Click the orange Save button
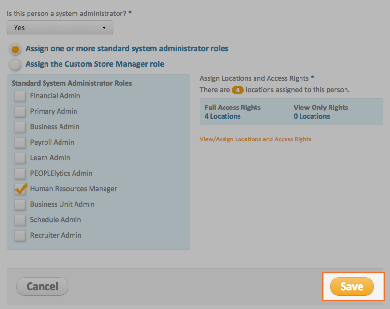This screenshot has height=309, width=390. [352, 286]
